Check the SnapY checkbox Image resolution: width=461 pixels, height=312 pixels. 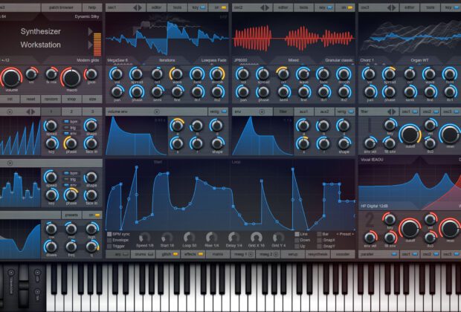[319, 246]
